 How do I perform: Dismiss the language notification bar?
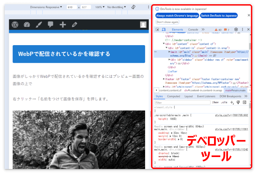click(x=248, y=15)
